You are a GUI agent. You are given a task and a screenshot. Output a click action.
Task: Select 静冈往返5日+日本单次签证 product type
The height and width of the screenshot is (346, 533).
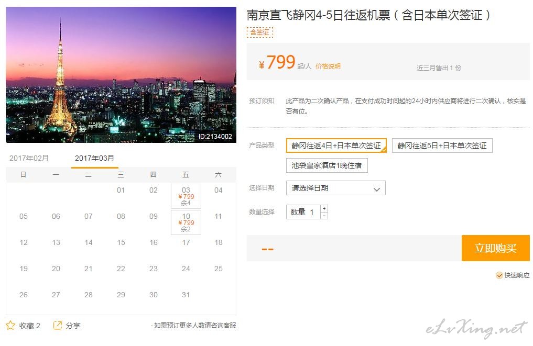pos(442,146)
